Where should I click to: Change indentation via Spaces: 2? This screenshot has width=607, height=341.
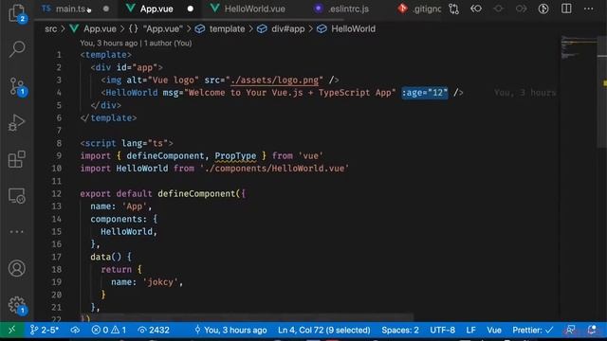pyautogui.click(x=400, y=330)
